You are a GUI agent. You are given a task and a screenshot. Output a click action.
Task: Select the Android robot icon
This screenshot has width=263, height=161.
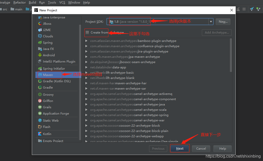pyautogui.click(x=40, y=55)
